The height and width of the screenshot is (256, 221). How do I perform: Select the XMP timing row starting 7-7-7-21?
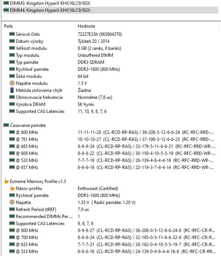146,245
